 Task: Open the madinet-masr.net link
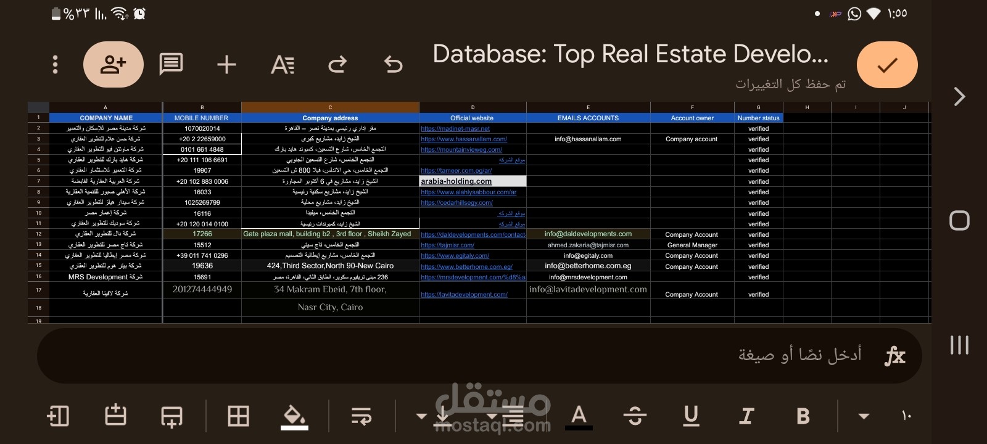click(455, 129)
